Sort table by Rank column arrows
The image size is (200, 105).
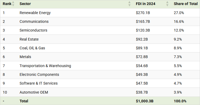coord(13,4)
